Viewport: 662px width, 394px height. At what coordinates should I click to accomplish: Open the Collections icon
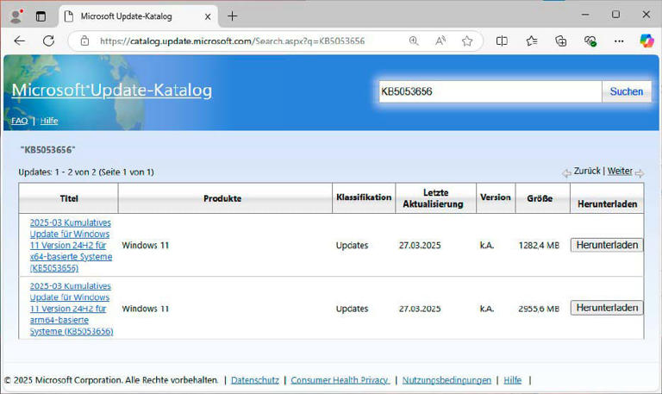click(x=561, y=41)
